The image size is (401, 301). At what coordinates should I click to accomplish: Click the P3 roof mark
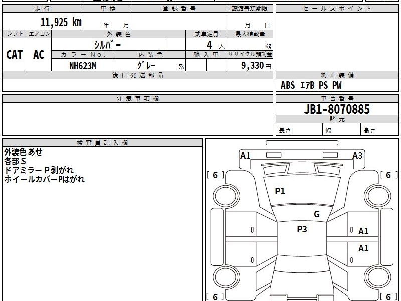(x=302, y=229)
